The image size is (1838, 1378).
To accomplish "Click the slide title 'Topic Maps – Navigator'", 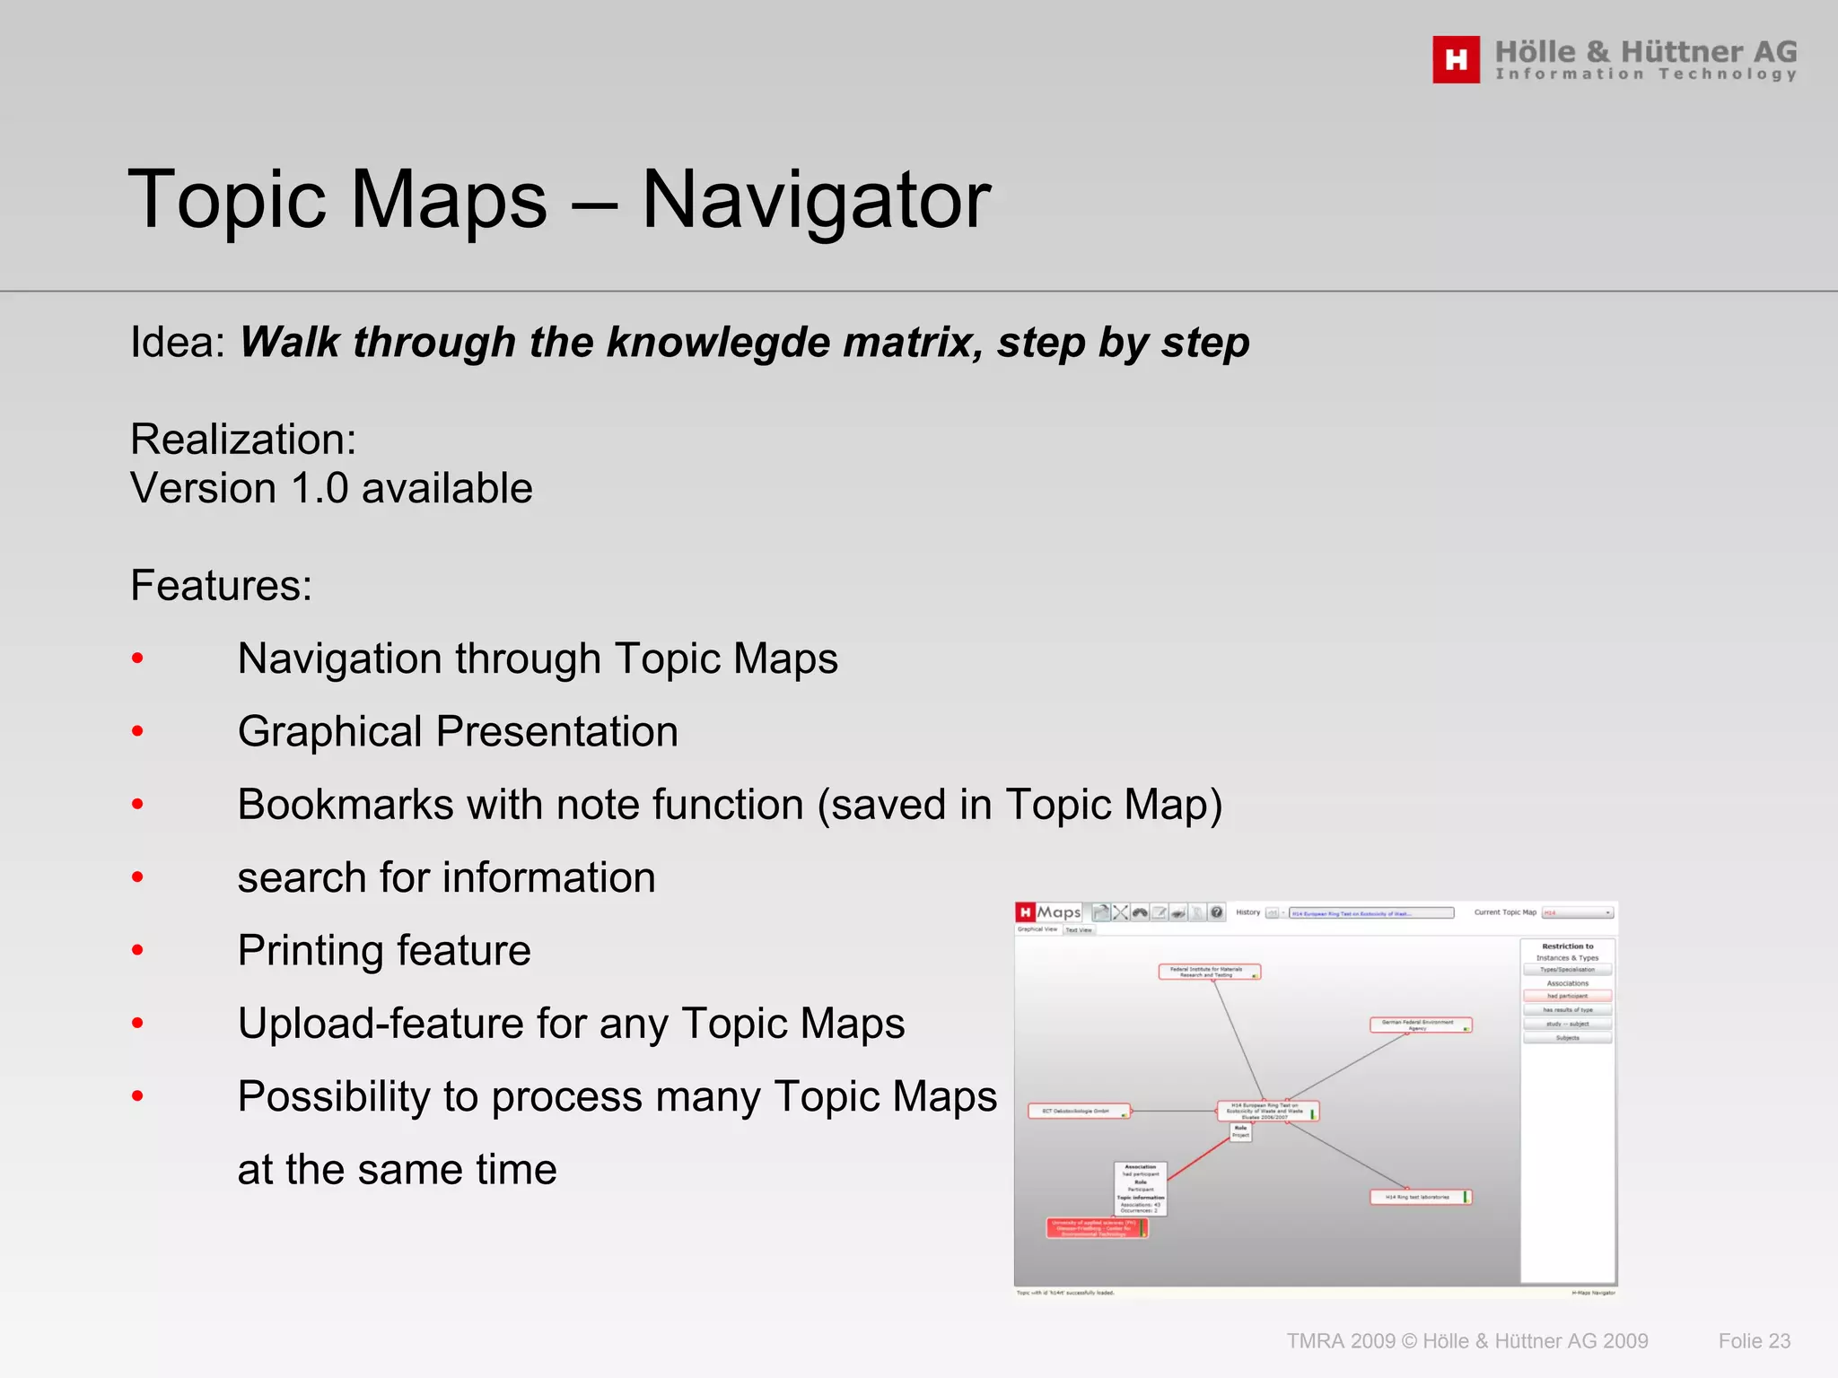I will pos(559,199).
